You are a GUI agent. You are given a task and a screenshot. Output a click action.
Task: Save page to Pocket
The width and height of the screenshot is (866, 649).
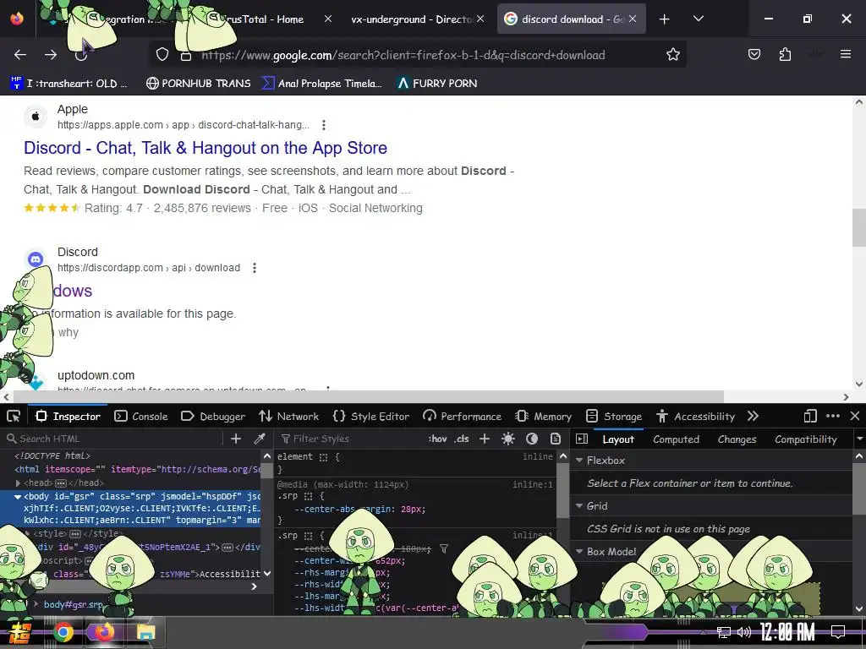(x=754, y=54)
